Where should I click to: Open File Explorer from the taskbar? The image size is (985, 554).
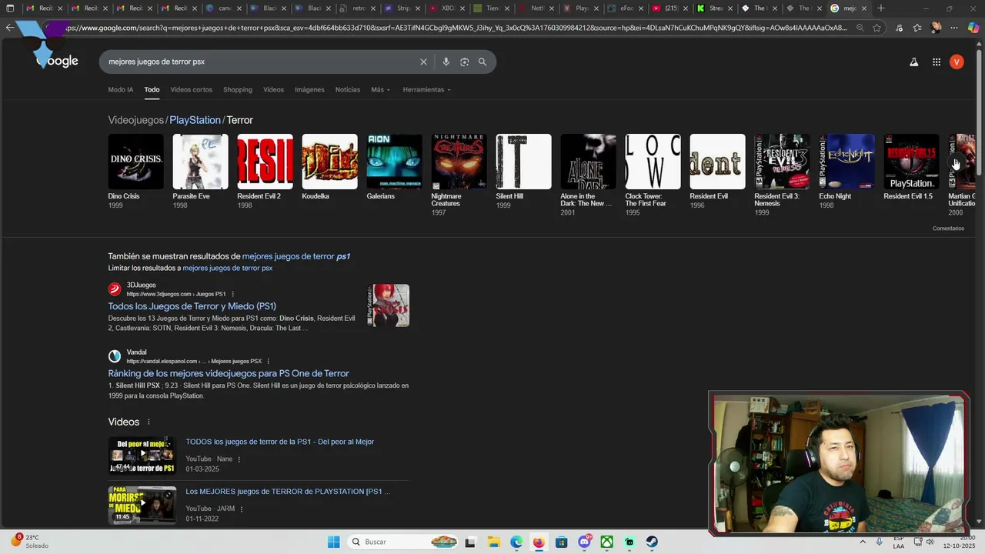493,542
